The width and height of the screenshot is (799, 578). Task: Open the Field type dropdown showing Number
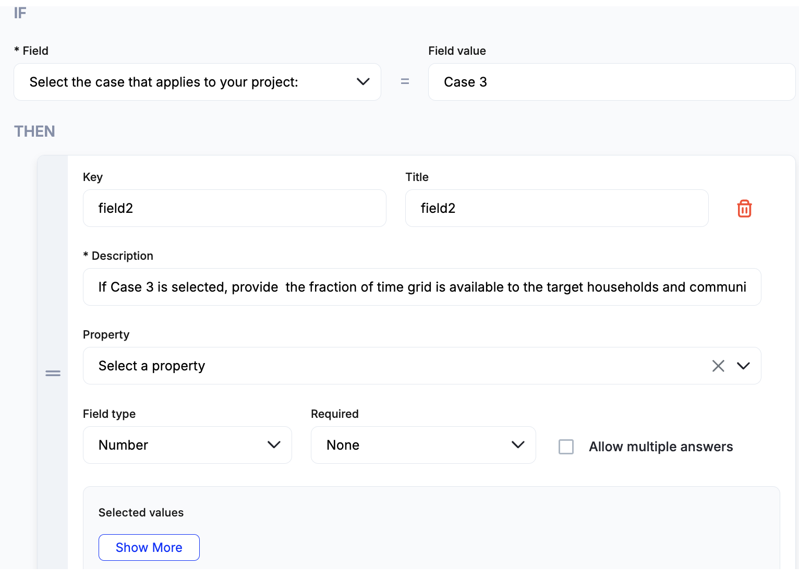click(177, 445)
